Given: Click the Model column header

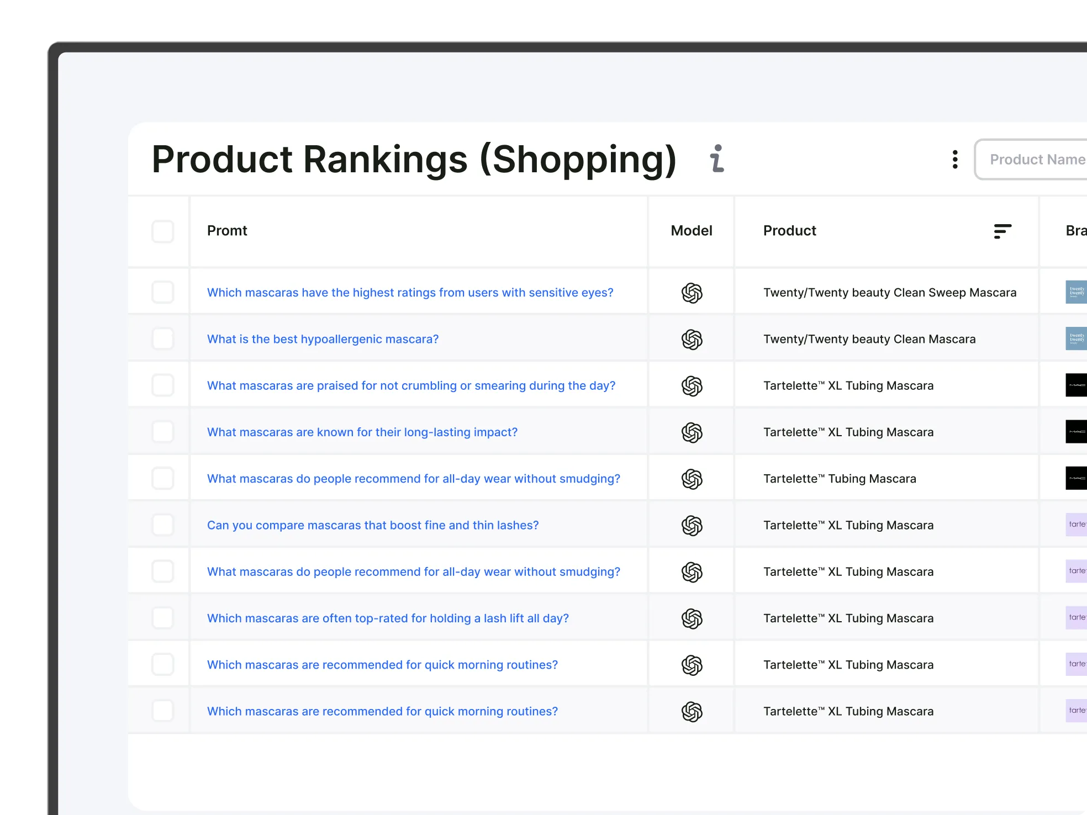Looking at the screenshot, I should (692, 231).
